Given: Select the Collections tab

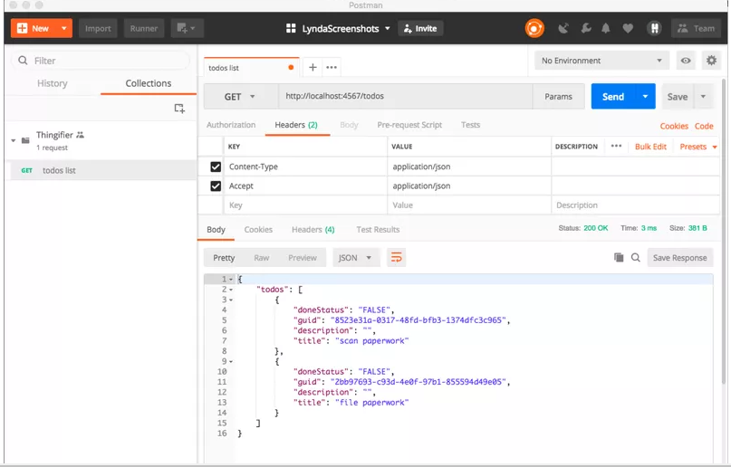Looking at the screenshot, I should (149, 83).
